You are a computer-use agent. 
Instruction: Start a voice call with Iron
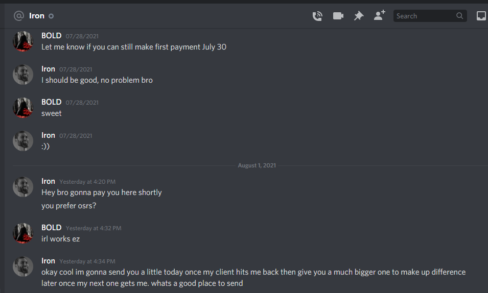(317, 16)
